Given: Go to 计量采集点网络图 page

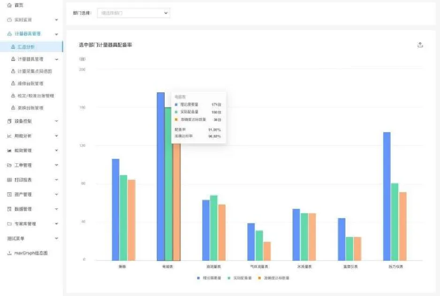Looking at the screenshot, I should click(34, 71).
